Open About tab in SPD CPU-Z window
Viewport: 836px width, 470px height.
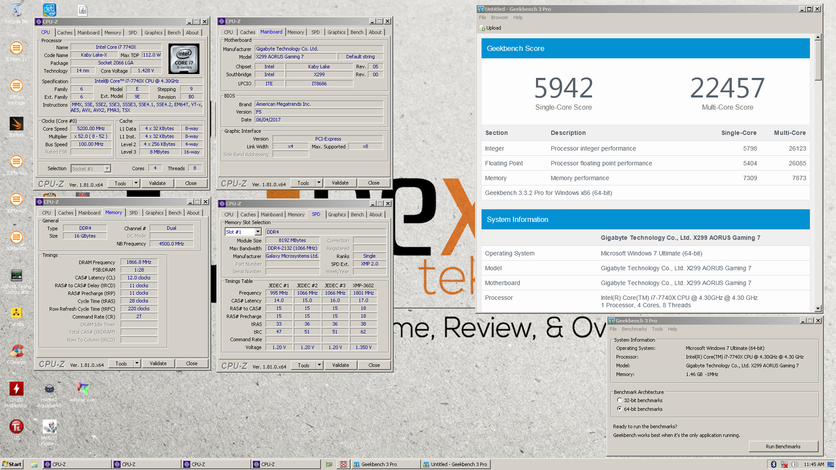(375, 215)
